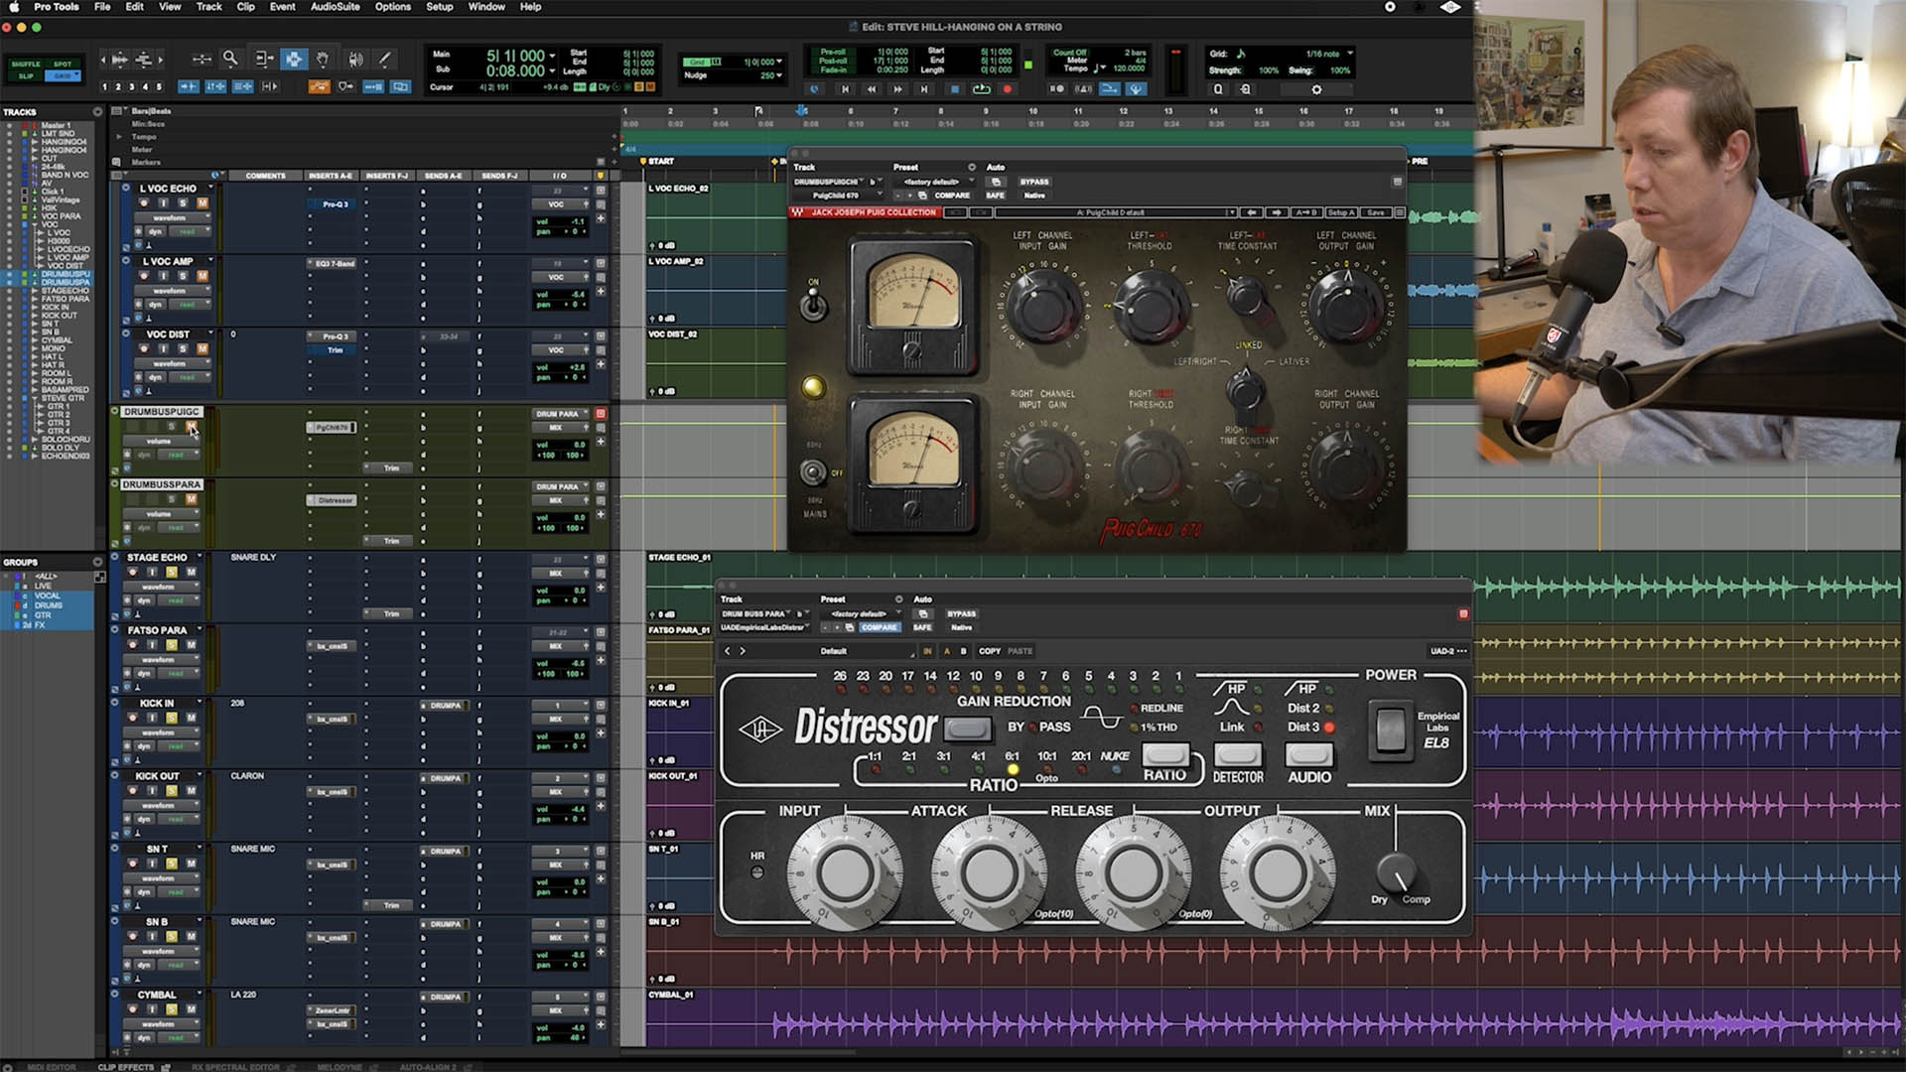Select the Grabber hand tool

[323, 60]
